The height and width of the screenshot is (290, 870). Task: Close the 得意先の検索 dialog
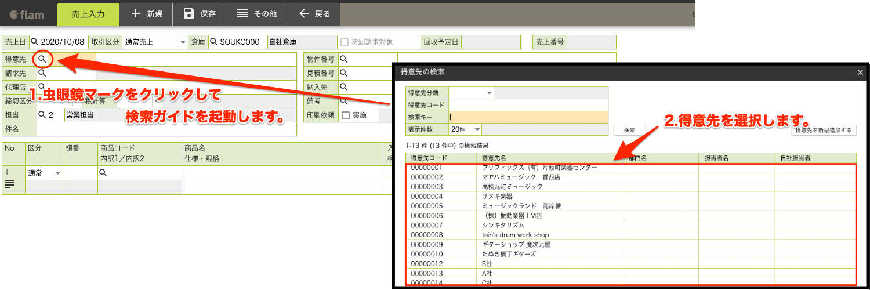[x=861, y=72]
